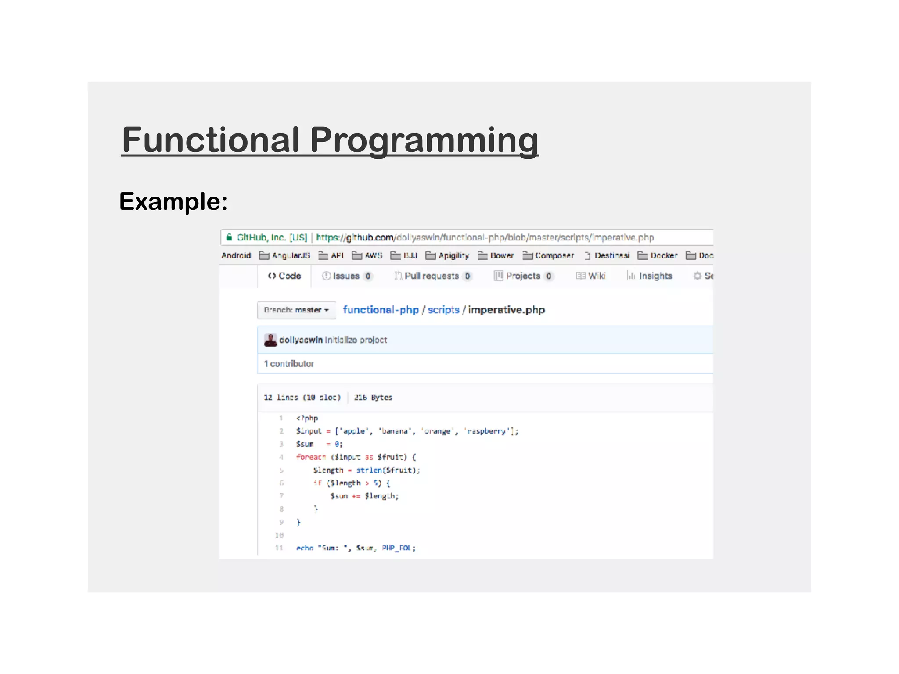
Task: Expand the Branch: master dropdown
Action: coord(296,310)
